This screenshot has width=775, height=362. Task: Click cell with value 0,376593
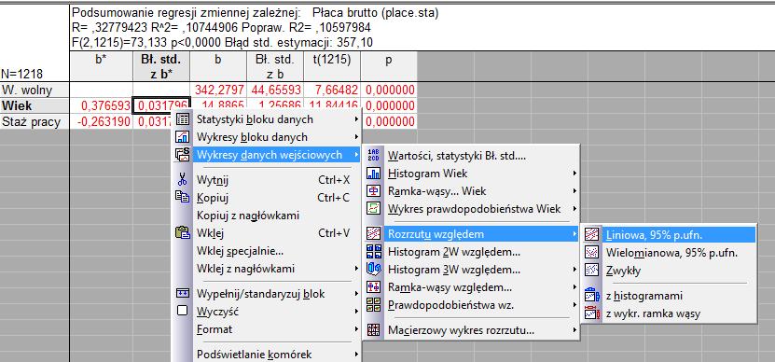coord(102,105)
